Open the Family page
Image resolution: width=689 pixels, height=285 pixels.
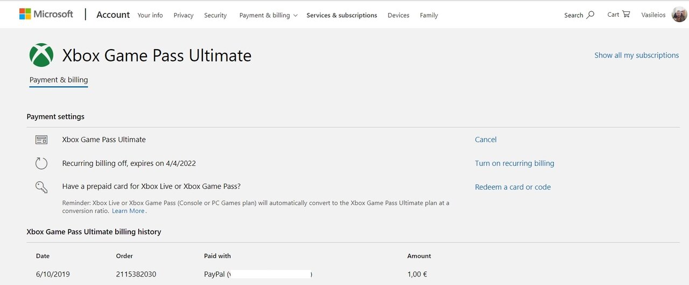(x=429, y=15)
